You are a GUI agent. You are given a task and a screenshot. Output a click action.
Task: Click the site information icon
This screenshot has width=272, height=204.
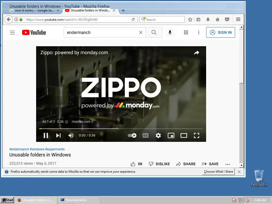pos(16,19)
